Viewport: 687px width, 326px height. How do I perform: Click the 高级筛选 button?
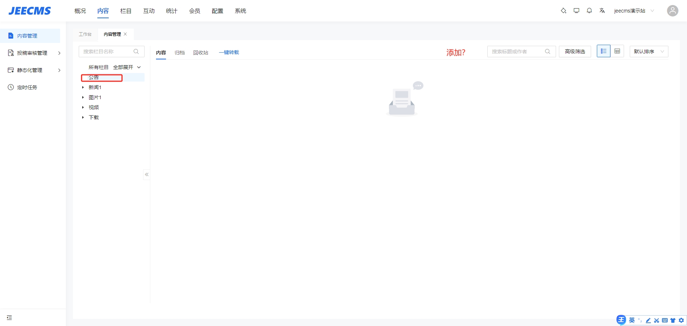(x=575, y=52)
